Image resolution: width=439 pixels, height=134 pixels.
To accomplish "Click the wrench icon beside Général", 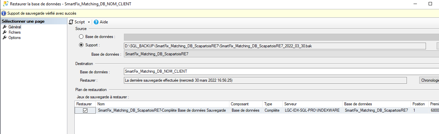I will click(5, 27).
